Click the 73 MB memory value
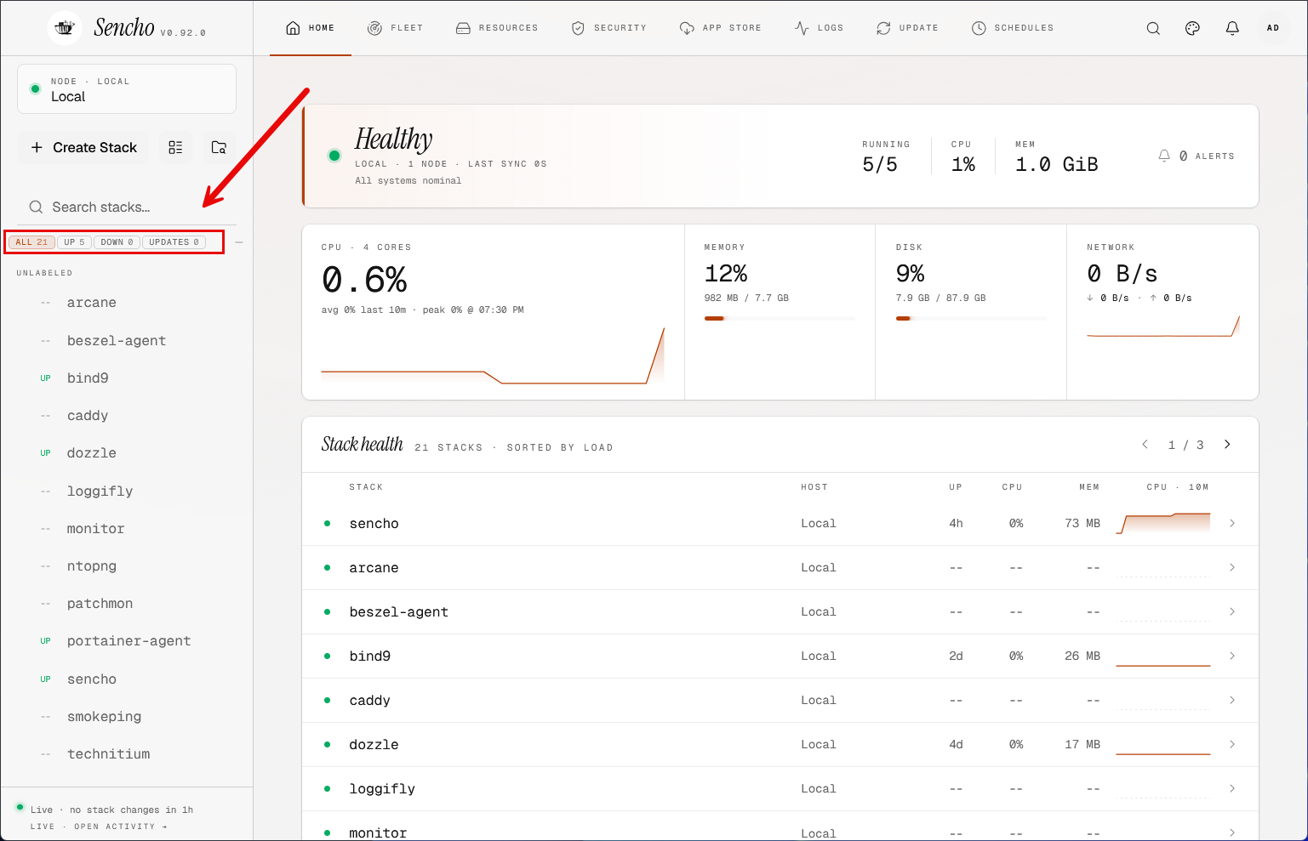The width and height of the screenshot is (1308, 841). (1082, 524)
